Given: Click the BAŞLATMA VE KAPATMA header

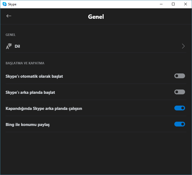Looking at the screenshot, I should pyautogui.click(x=25, y=63).
